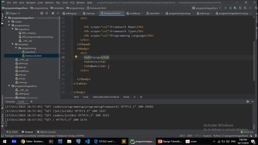Switch to the views.py editor tab

[x=89, y=13]
